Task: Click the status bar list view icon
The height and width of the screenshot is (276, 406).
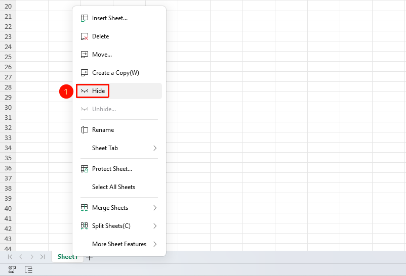Action: 28,269
